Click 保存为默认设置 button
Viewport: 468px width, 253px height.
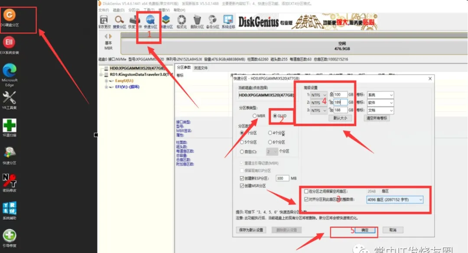(x=251, y=230)
